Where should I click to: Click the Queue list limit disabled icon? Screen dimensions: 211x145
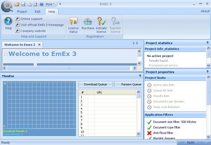tap(149, 90)
